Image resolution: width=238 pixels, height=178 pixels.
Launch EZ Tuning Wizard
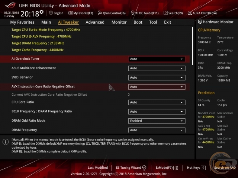click(131, 168)
